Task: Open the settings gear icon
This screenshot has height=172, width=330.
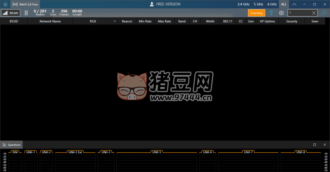Action: [x=281, y=13]
